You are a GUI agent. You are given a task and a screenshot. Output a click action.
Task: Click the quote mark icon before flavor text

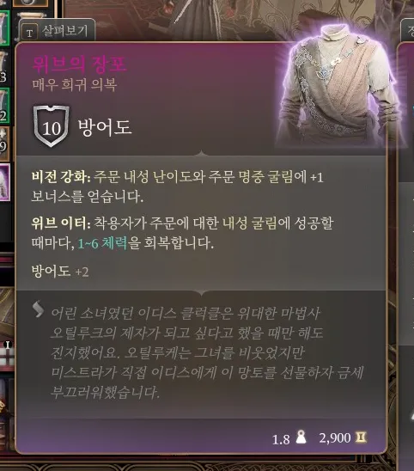tap(39, 309)
